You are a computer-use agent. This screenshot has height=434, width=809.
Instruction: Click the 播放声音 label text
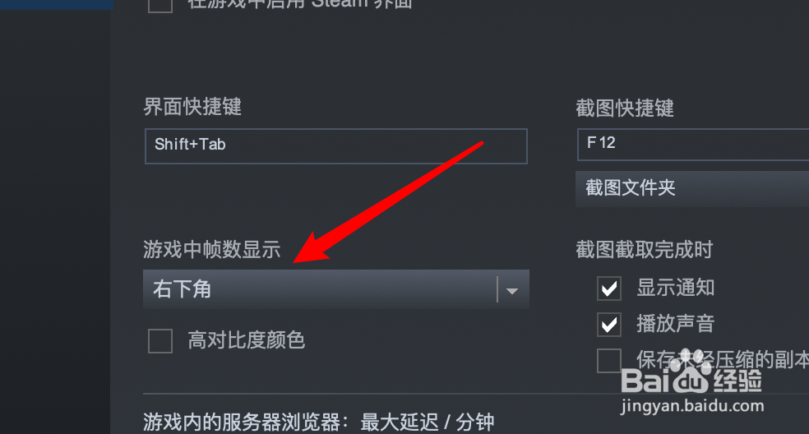tap(675, 324)
